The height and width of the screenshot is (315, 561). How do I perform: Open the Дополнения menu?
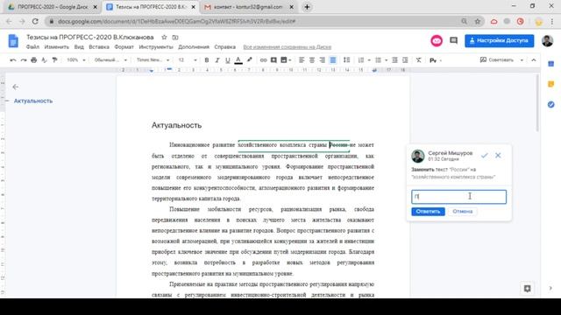point(194,46)
